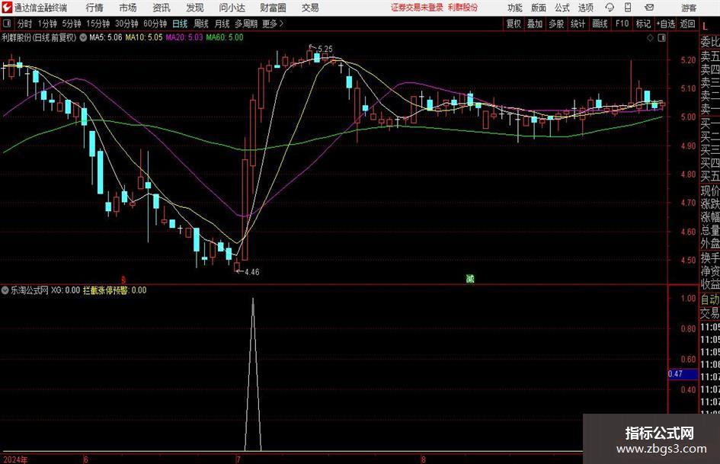Click the 拦截涨停预警: 0.00 indicator label
The image size is (720, 464).
pos(115,290)
